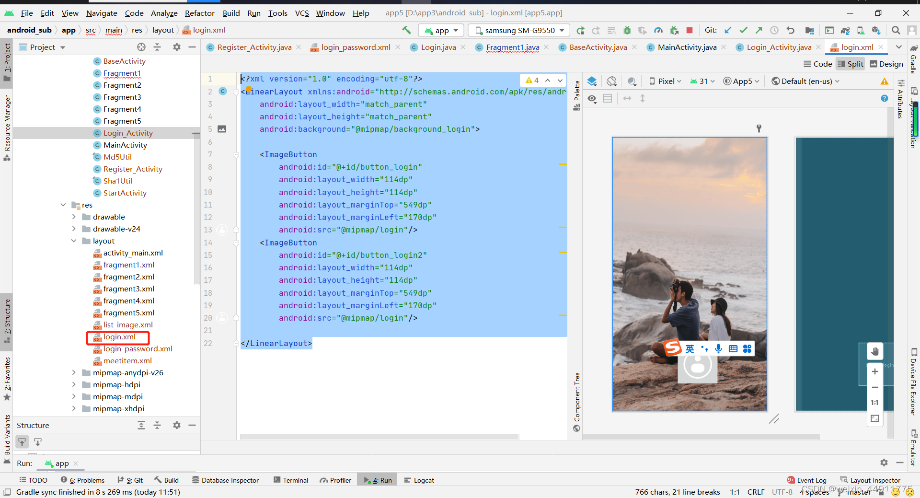Toggle view options eye icon
Screen dimensions: 920x498
tap(592, 98)
